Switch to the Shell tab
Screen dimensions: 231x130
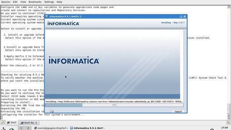12,122
